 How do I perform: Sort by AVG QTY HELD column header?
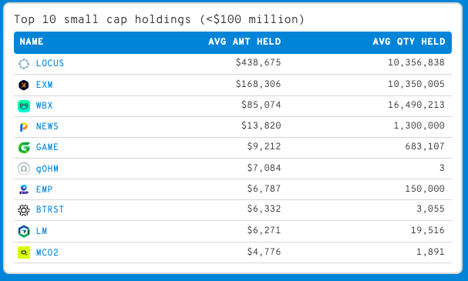pyautogui.click(x=409, y=42)
